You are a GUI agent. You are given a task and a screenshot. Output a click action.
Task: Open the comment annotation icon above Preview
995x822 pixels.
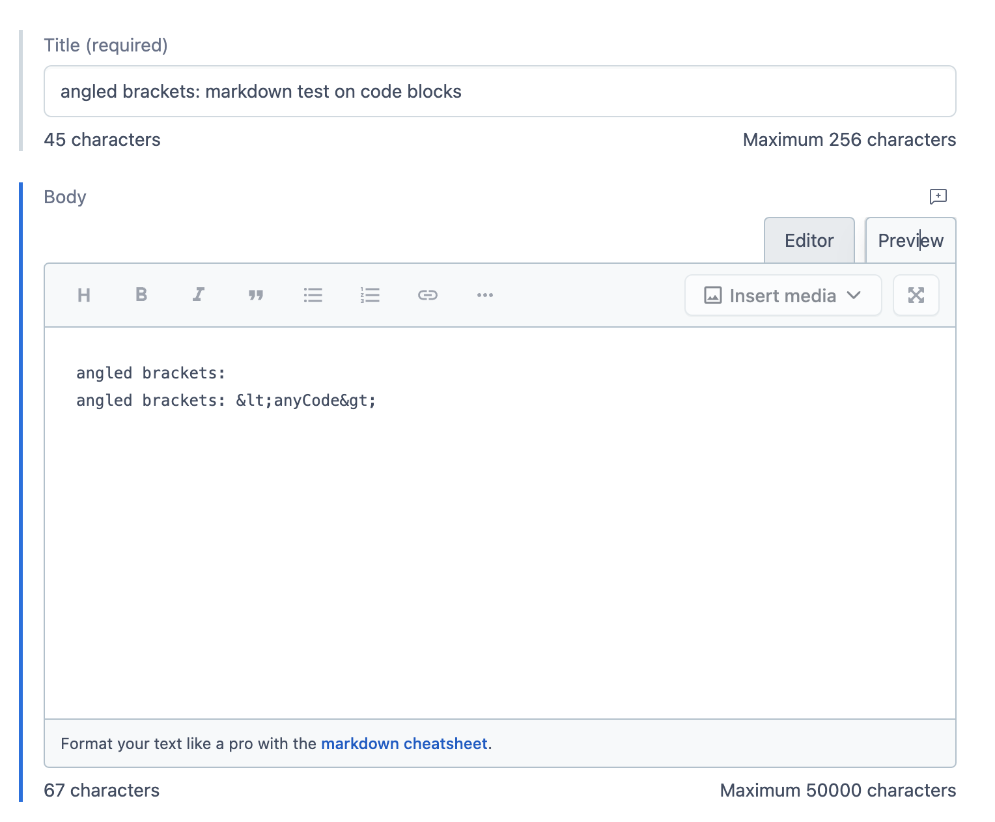(x=938, y=196)
